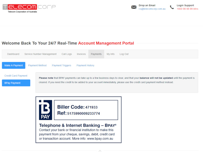The height and width of the screenshot is (152, 203).
Task: Switch to Credit Card Payment
Action: point(16,75)
